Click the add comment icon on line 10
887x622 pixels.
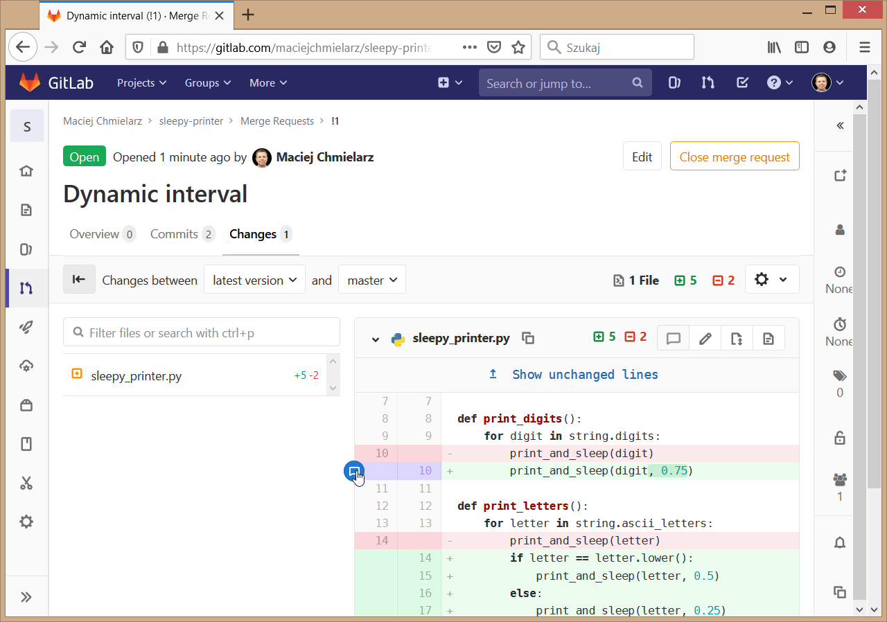354,471
